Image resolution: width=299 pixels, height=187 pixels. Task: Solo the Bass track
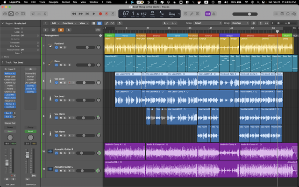(x=64, y=65)
